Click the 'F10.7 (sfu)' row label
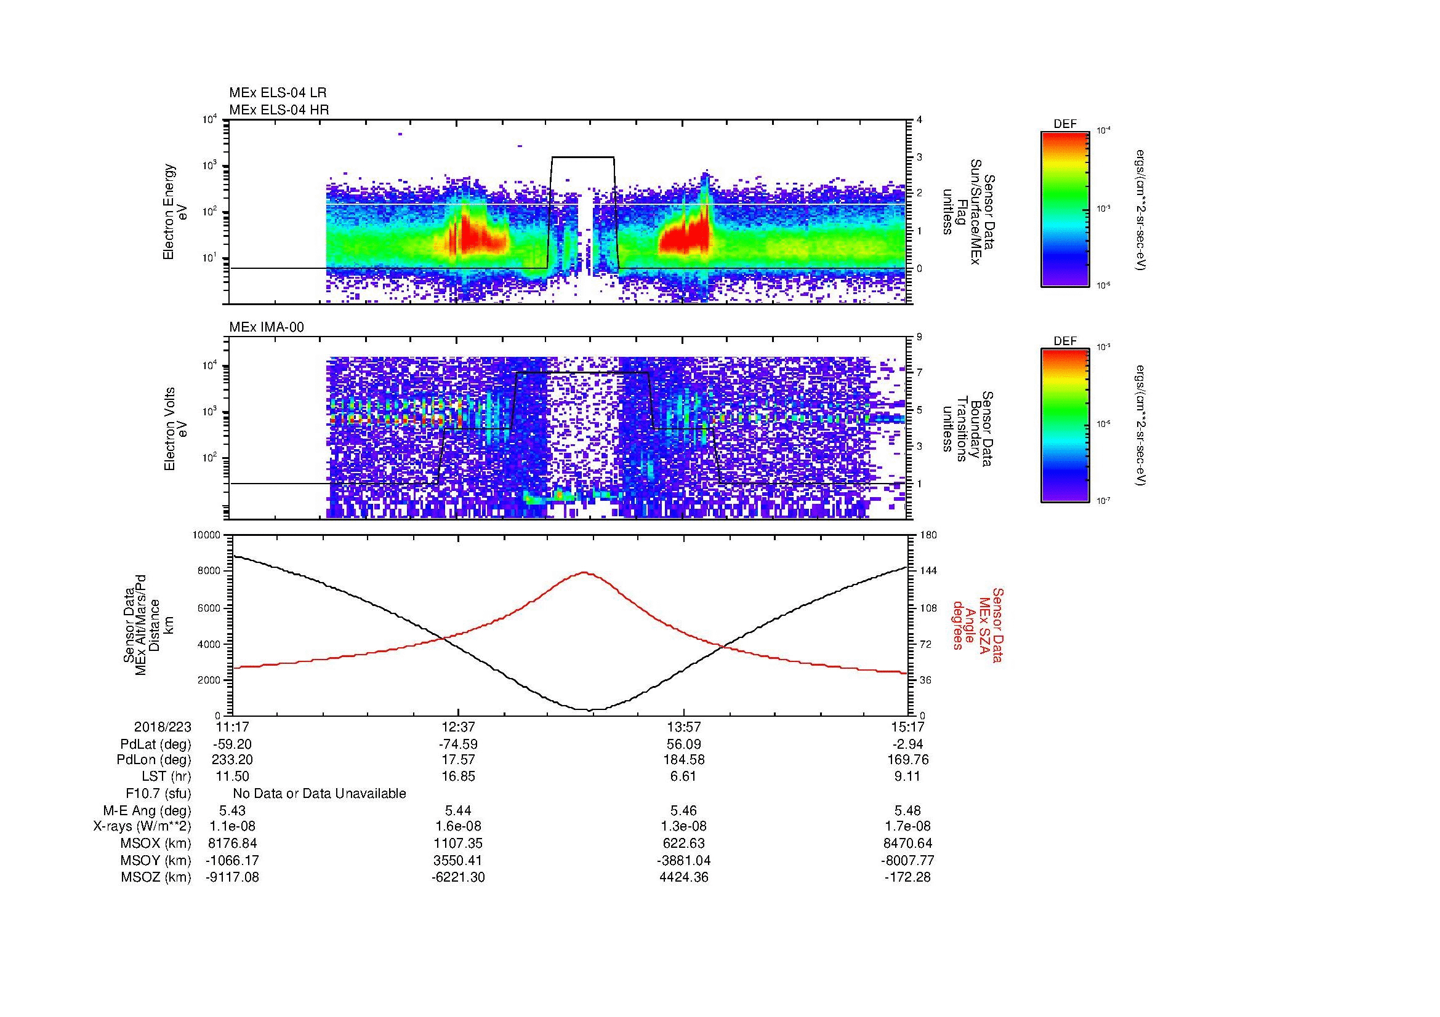 (x=159, y=794)
